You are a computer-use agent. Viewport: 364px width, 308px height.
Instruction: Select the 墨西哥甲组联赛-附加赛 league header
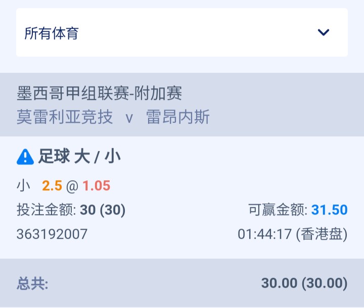pyautogui.click(x=100, y=93)
